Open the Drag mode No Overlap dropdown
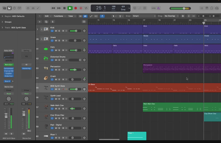 (171, 16)
